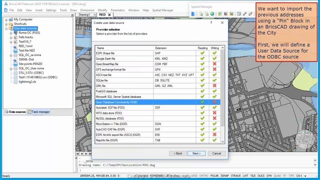Expand the Roma OC (PGIS) node
Viewport: 320px width, 180px height.
coord(11,33)
